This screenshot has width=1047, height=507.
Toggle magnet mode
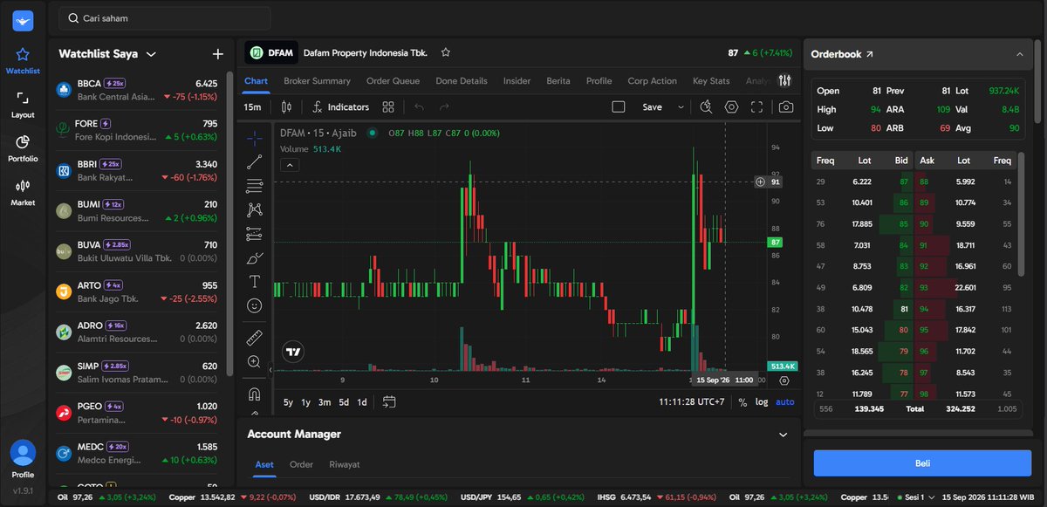pos(254,393)
